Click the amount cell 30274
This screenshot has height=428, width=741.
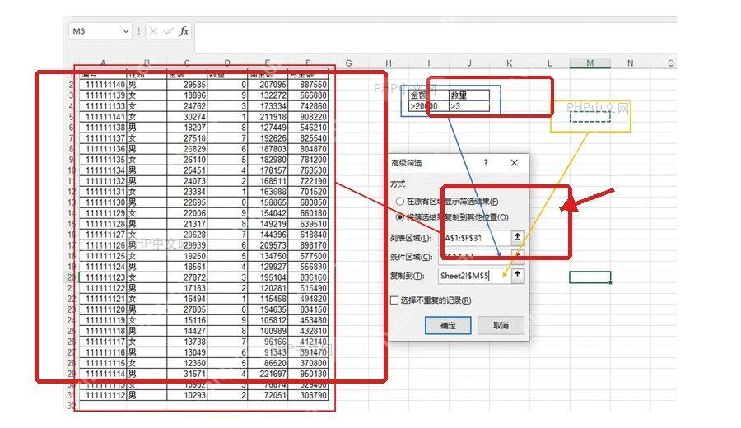[187, 117]
